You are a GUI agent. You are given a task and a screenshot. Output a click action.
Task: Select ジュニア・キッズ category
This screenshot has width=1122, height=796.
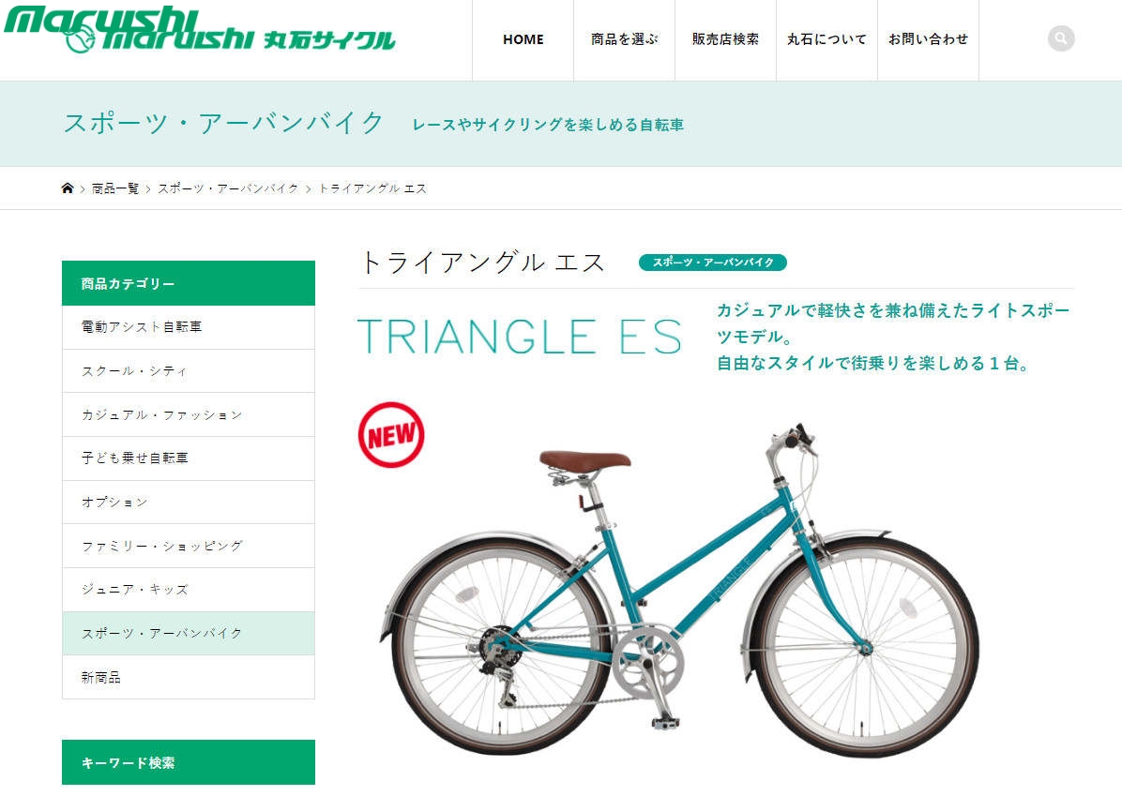(189, 590)
